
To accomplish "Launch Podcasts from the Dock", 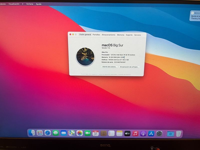I will [143, 134].
